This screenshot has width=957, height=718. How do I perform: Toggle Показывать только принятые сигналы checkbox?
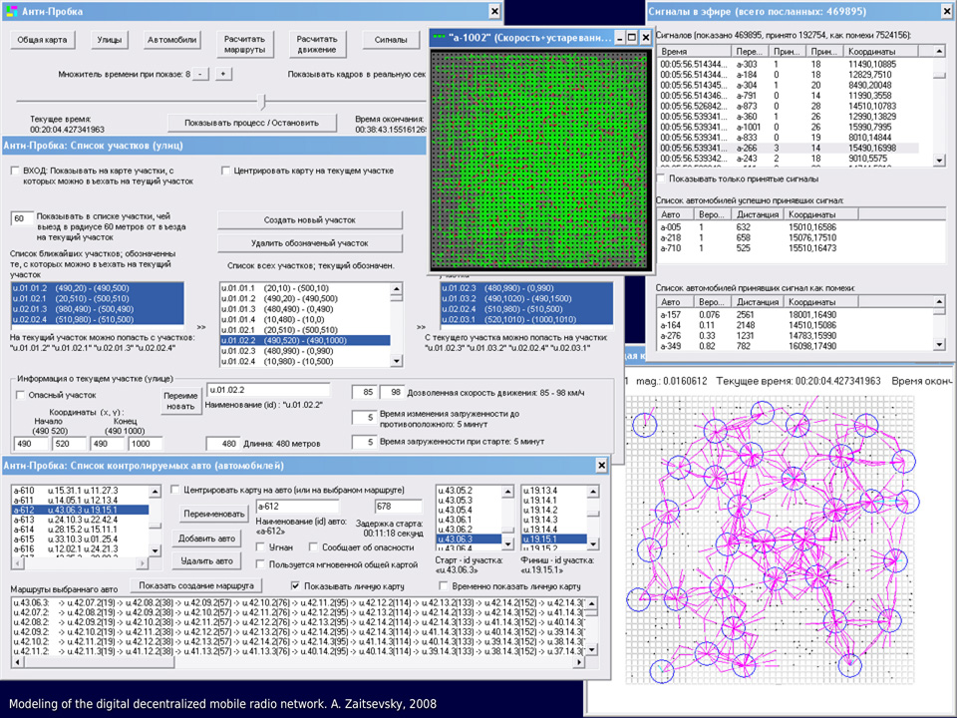pos(659,179)
